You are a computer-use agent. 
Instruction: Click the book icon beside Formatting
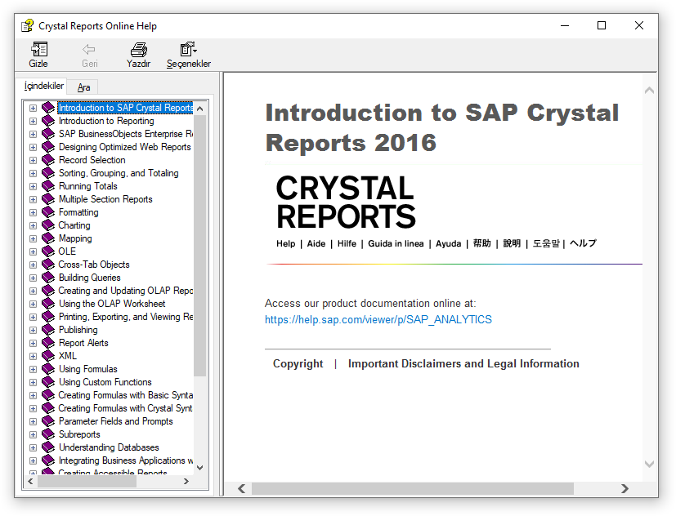pos(48,212)
